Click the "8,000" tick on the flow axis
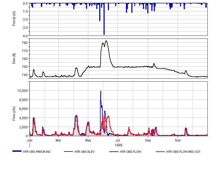This screenshot has width=216, height=169. tap(23, 100)
